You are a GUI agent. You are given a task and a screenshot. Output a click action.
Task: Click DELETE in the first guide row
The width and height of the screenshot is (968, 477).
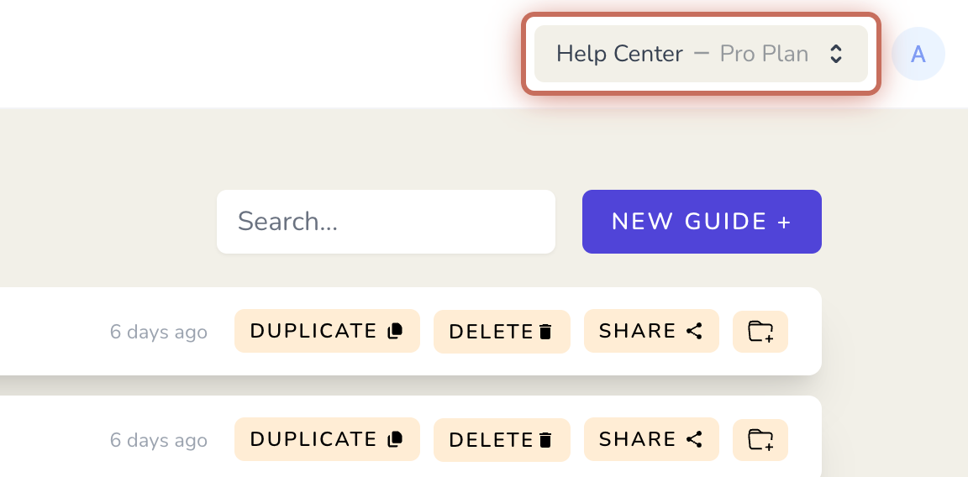(502, 332)
